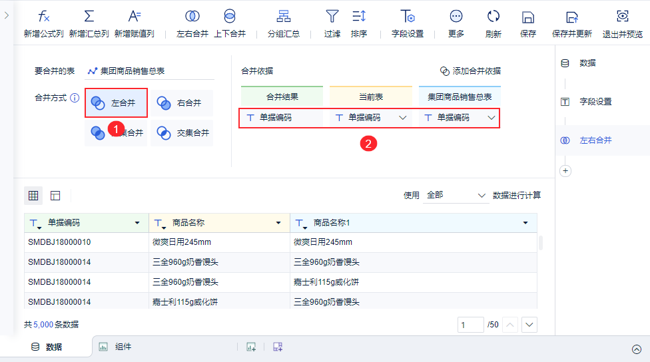The height and width of the screenshot is (362, 650).
Task: Click the 新增公式列 formula column icon
Action: 43,17
